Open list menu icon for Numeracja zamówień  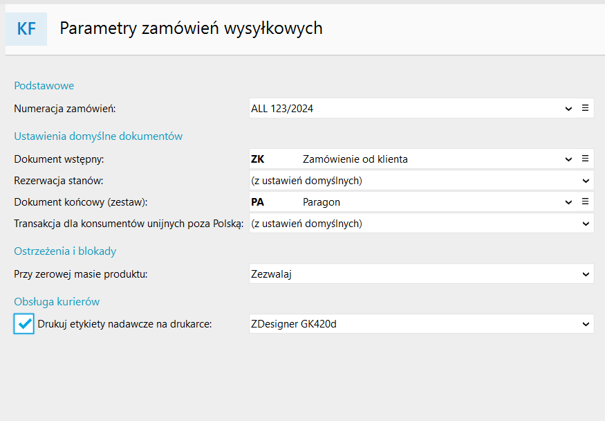pos(585,108)
